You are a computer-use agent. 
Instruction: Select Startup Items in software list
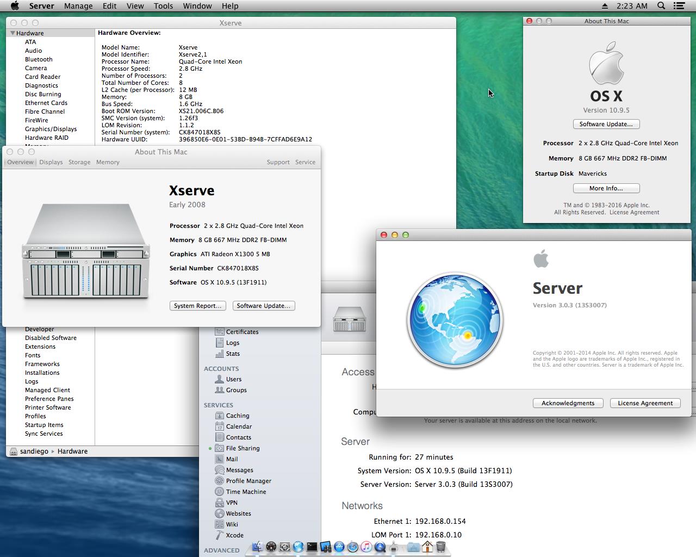pyautogui.click(x=44, y=425)
